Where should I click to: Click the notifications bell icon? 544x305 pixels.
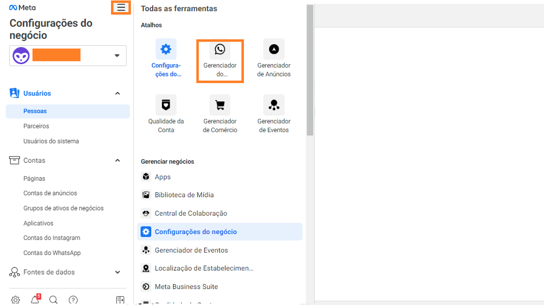pyautogui.click(x=35, y=300)
